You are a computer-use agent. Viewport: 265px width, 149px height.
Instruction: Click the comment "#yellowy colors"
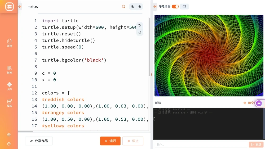click(63, 126)
